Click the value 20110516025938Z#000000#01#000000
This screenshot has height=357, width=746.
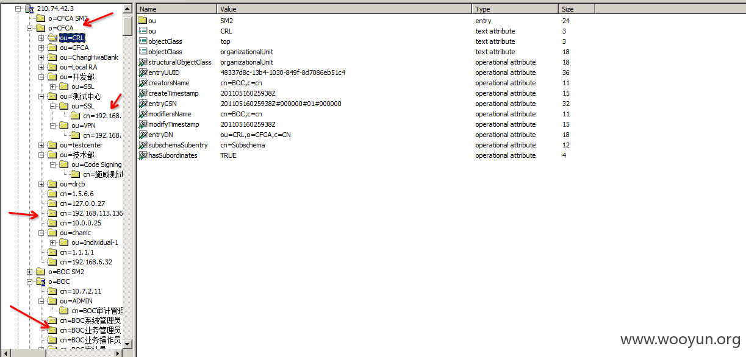[x=281, y=104]
